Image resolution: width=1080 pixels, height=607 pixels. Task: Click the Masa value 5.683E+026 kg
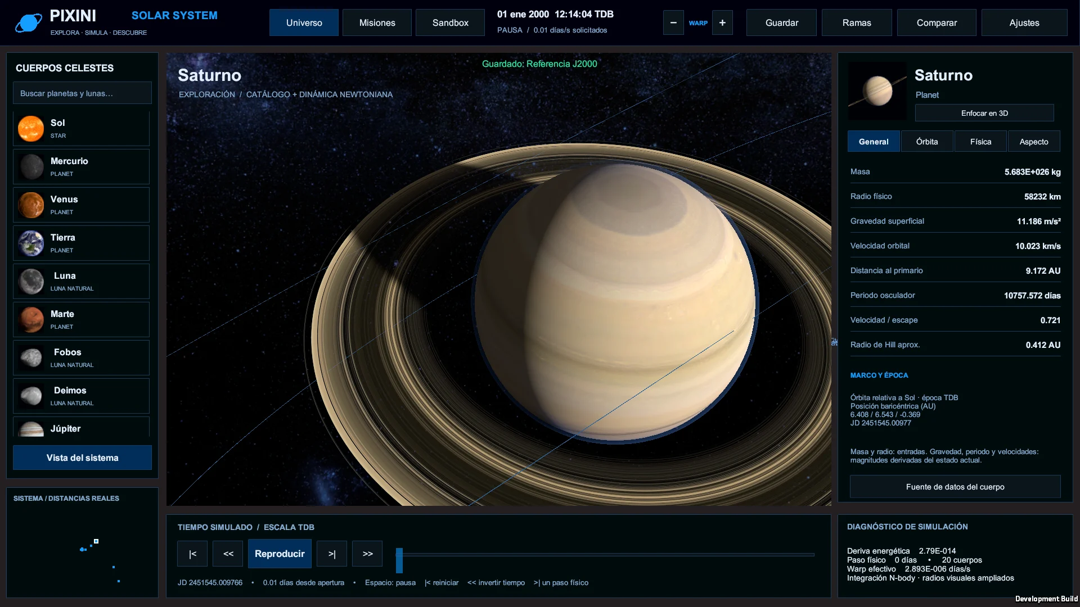click(1033, 172)
